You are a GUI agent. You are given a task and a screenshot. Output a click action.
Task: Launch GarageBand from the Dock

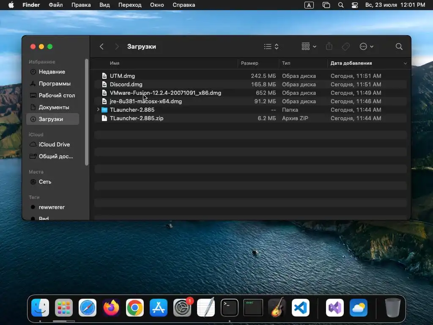tap(277, 307)
